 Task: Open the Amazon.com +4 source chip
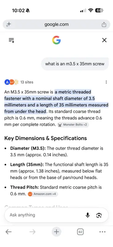43,194
